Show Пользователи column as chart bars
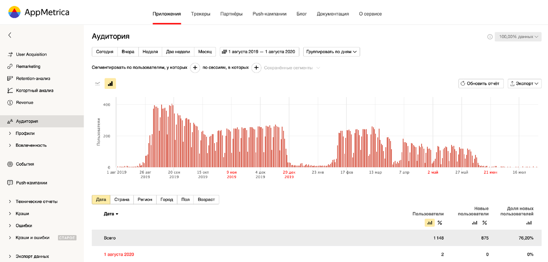This screenshot has width=548, height=262. [x=429, y=223]
